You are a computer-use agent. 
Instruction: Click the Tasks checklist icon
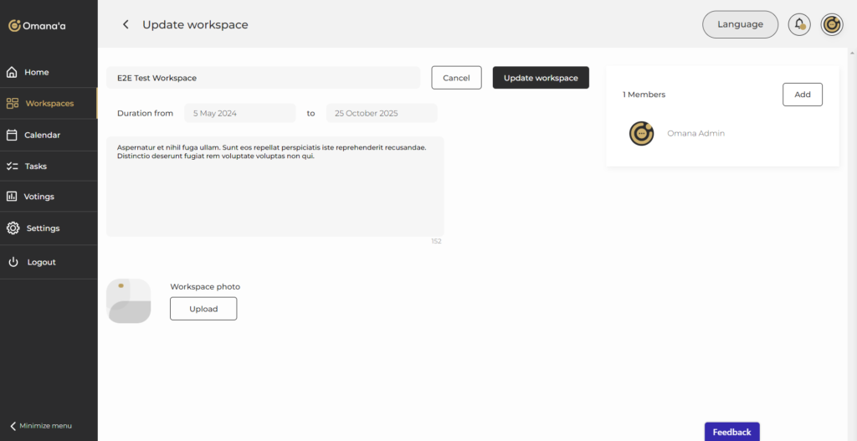click(12, 166)
